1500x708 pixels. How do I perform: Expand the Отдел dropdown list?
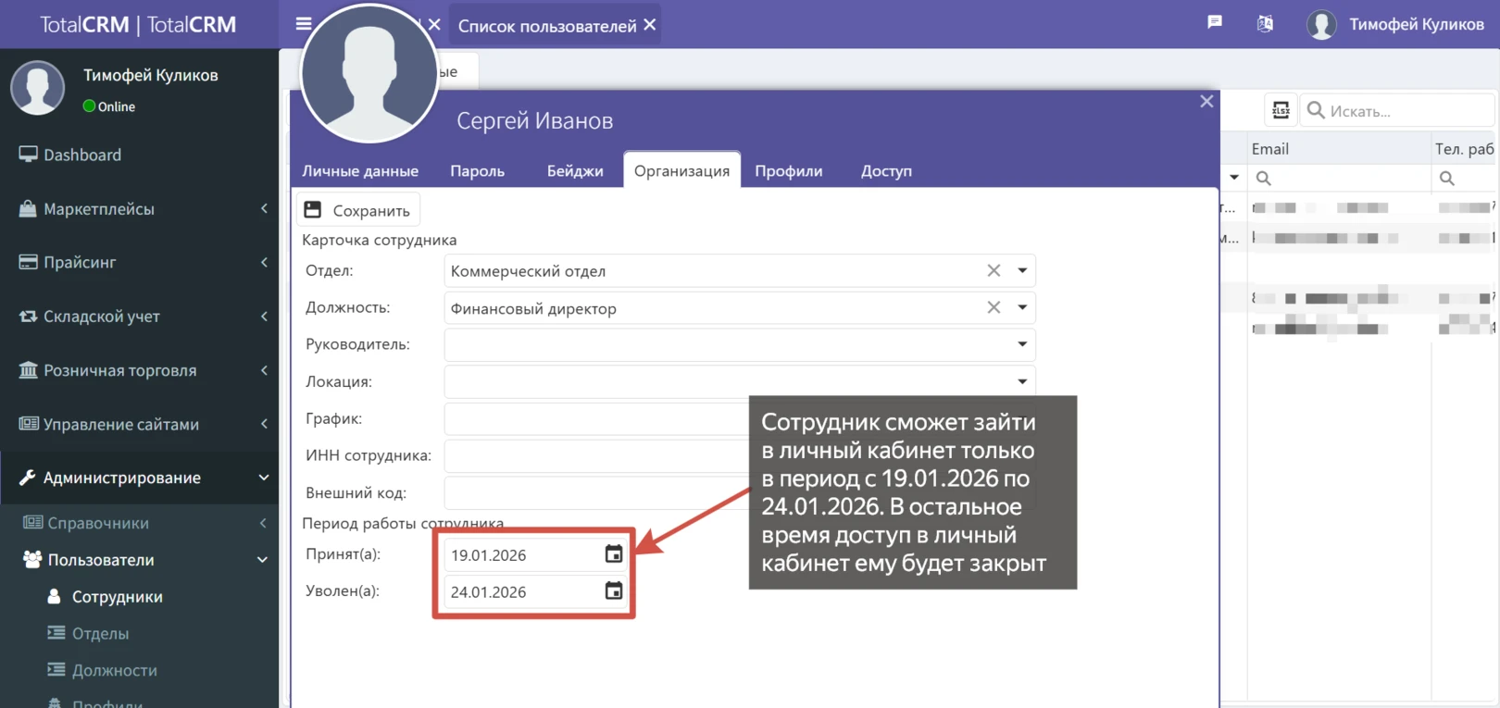pyautogui.click(x=1022, y=270)
